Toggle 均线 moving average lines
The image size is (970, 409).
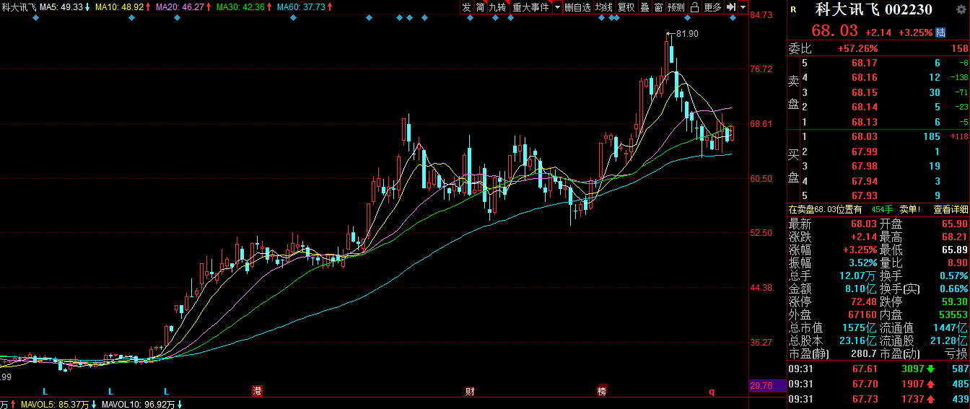[x=604, y=7]
